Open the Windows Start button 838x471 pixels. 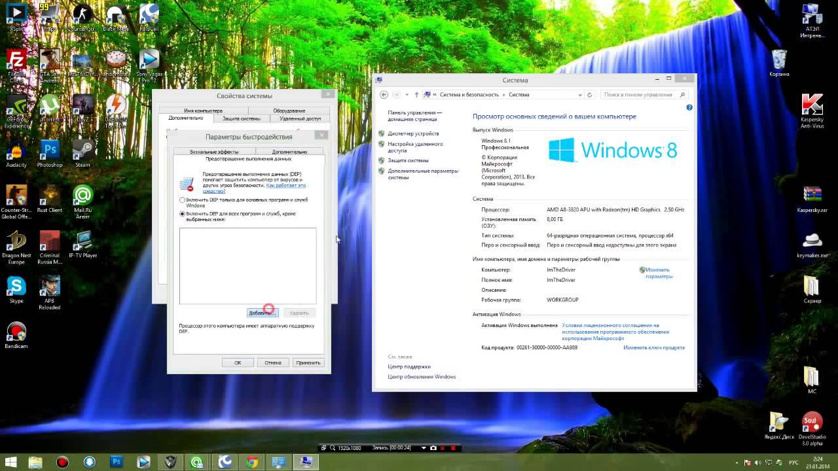(x=12, y=462)
